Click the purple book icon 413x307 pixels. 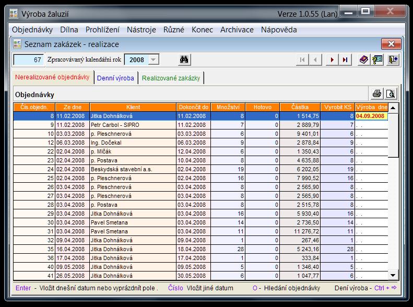364,60
